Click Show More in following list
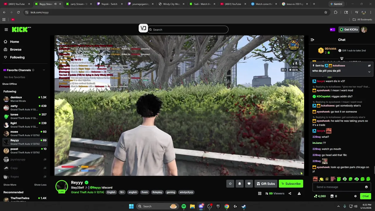 10,185
